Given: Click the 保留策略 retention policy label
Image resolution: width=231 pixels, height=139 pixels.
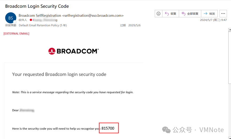Looking at the screenshot, I should pyautogui.click(x=11, y=25).
